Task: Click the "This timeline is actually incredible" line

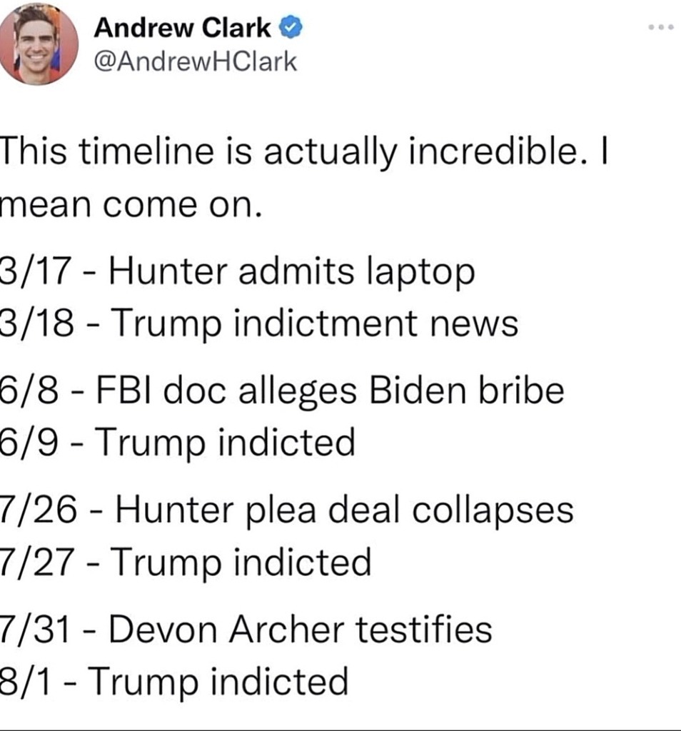Action: (303, 155)
